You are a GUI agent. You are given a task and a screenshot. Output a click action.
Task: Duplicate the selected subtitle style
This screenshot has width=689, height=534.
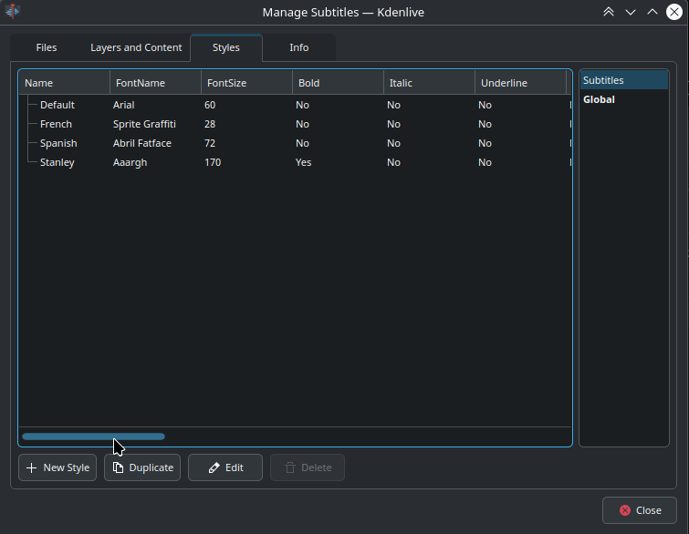point(142,467)
